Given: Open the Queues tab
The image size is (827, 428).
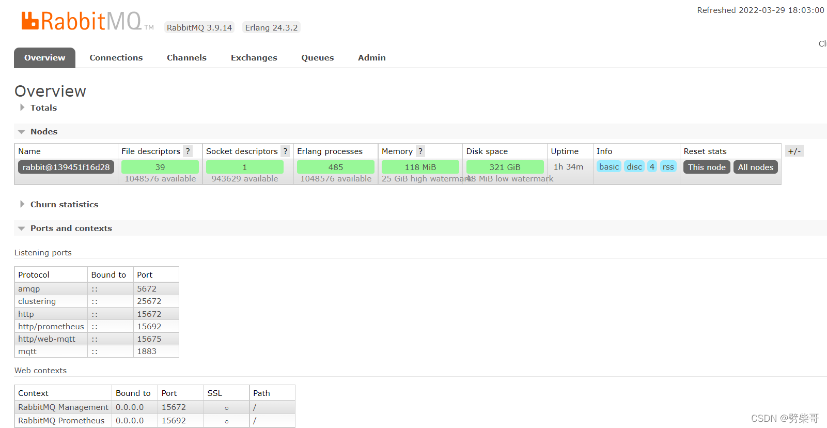Looking at the screenshot, I should pyautogui.click(x=318, y=57).
